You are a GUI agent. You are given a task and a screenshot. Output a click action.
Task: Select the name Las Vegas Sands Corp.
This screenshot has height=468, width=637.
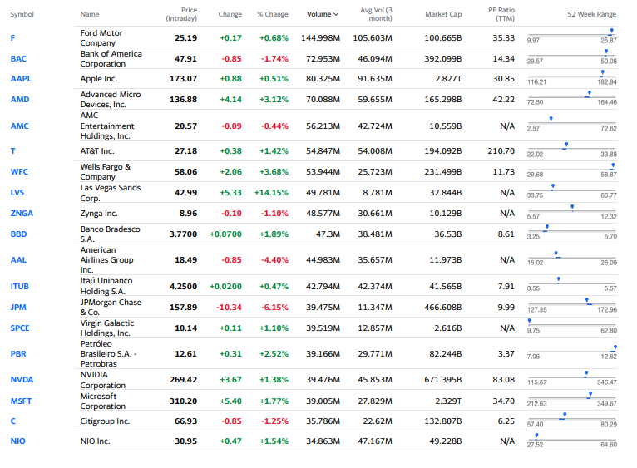pyautogui.click(x=111, y=193)
